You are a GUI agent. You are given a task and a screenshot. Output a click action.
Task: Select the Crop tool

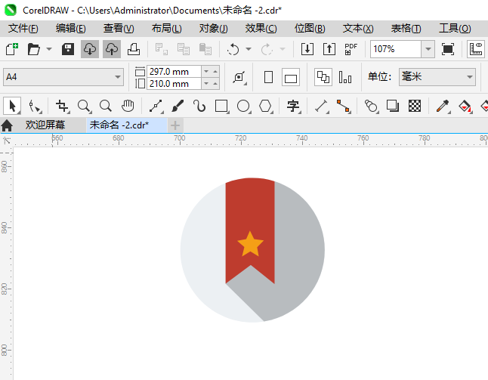62,106
